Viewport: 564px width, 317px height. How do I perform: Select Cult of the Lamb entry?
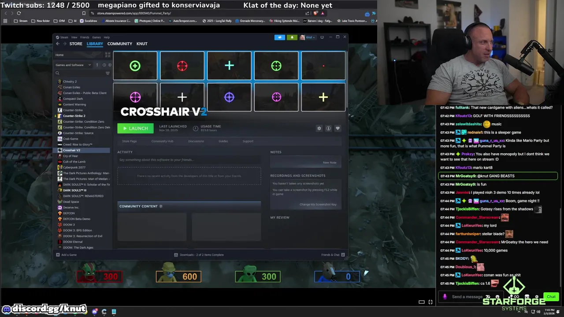(x=74, y=162)
